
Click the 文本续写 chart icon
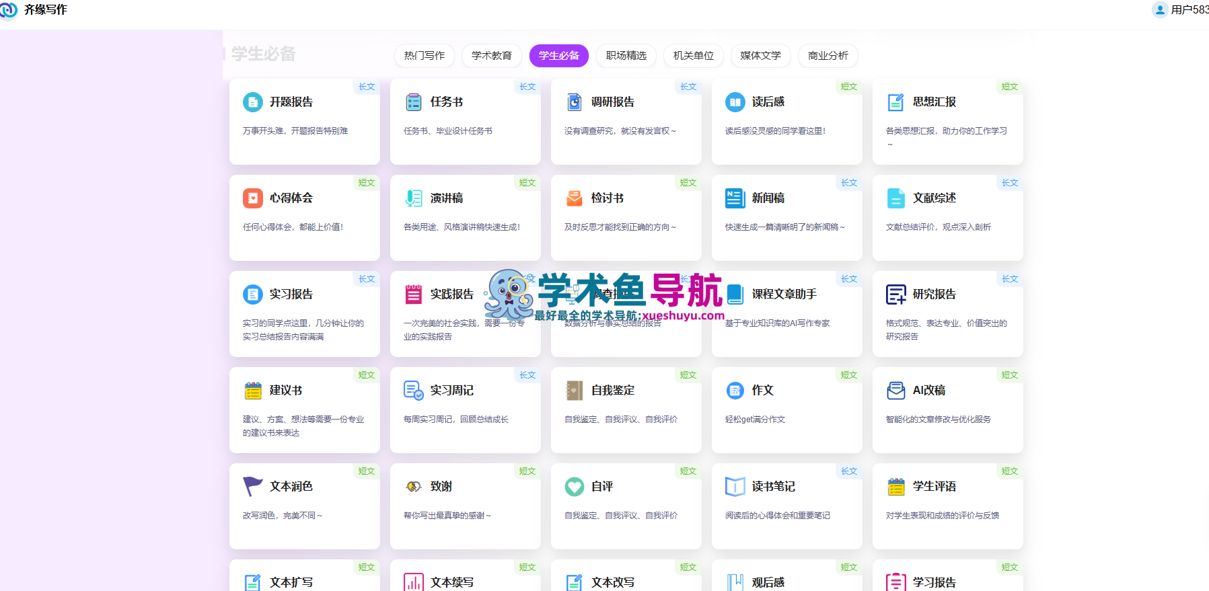414,582
